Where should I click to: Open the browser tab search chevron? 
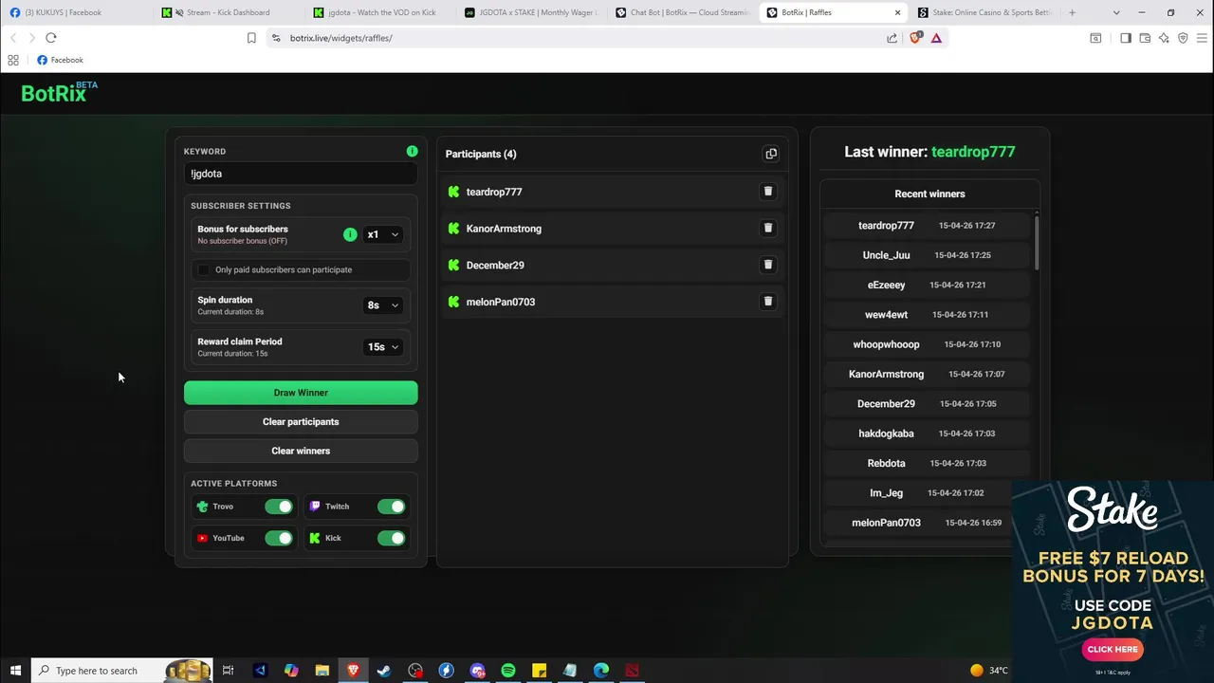1116,12
